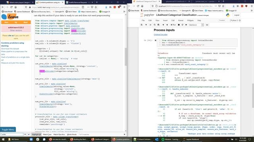Open downloads panel in left browser
Viewport: 254px width, 142px height.
coord(106,7)
